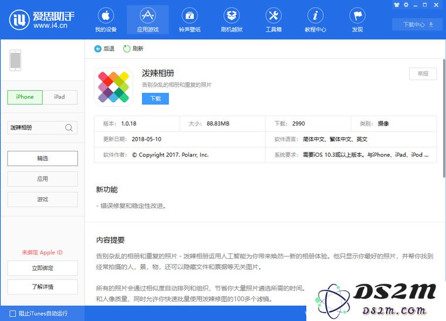This screenshot has width=446, height=321.
Task: Click the 错误修复和稳定性改进 release note
Action: (131, 206)
